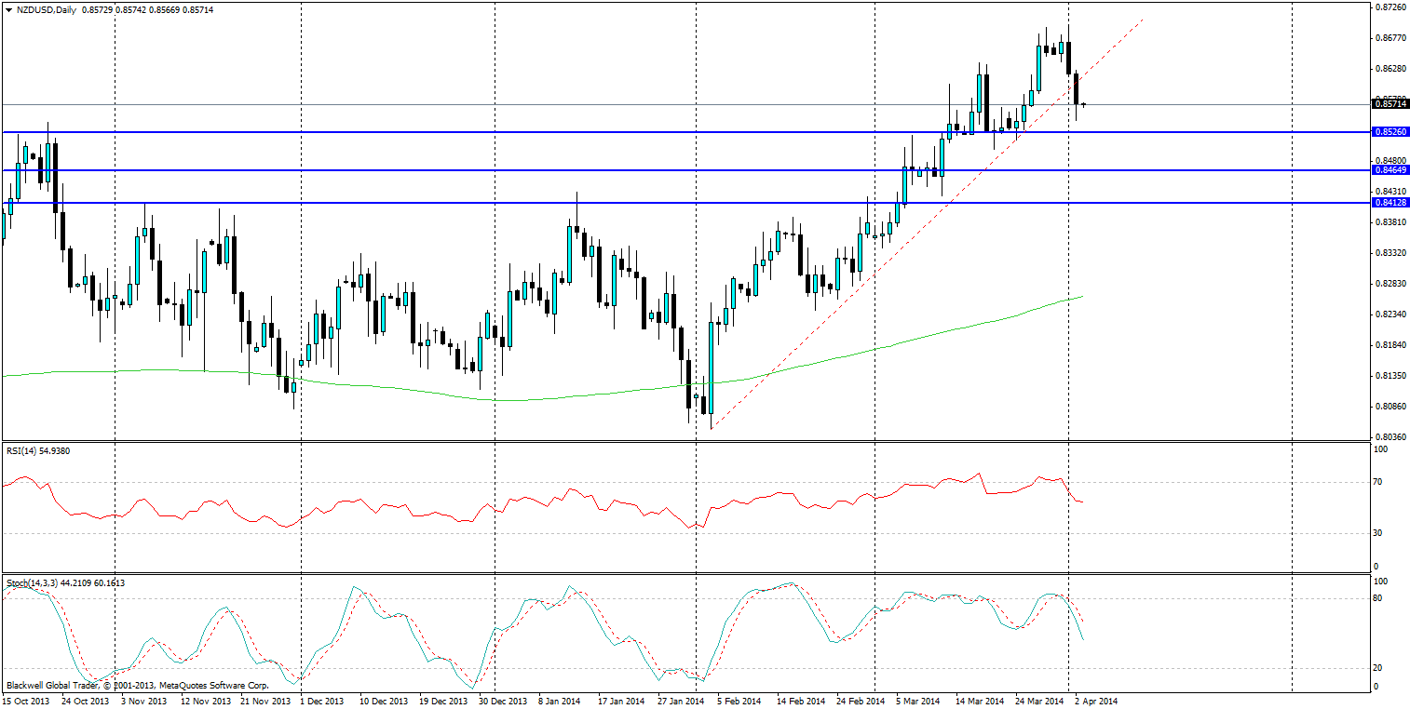Image resolution: width=1410 pixels, height=709 pixels.
Task: Click the 1 Dec 2013 date label
Action: coord(322,702)
